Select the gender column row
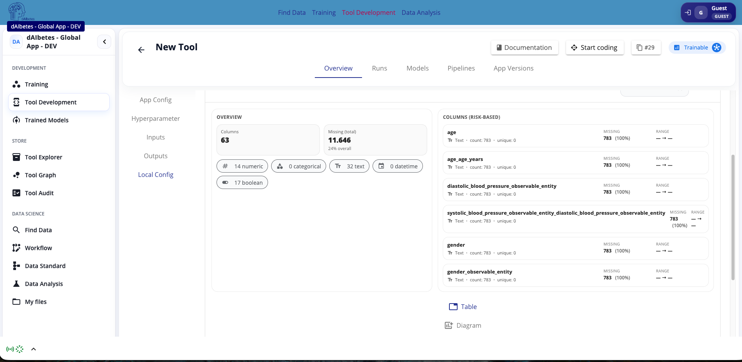Screen dimensions: 742x362 [575, 249]
